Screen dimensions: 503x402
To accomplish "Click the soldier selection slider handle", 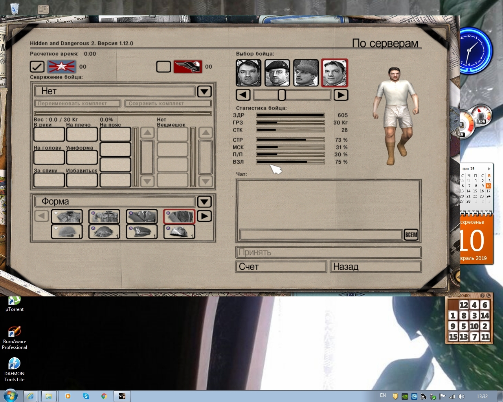I will (282, 95).
